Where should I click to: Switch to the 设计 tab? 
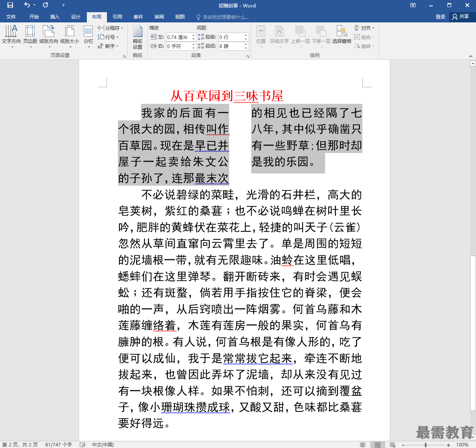76,17
